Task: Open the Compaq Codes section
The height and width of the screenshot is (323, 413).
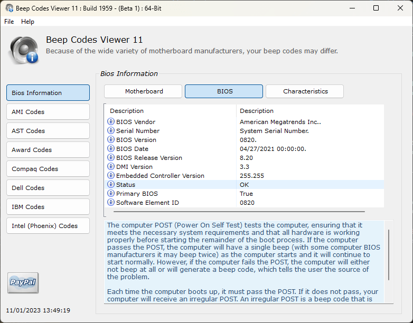Action: click(x=48, y=169)
